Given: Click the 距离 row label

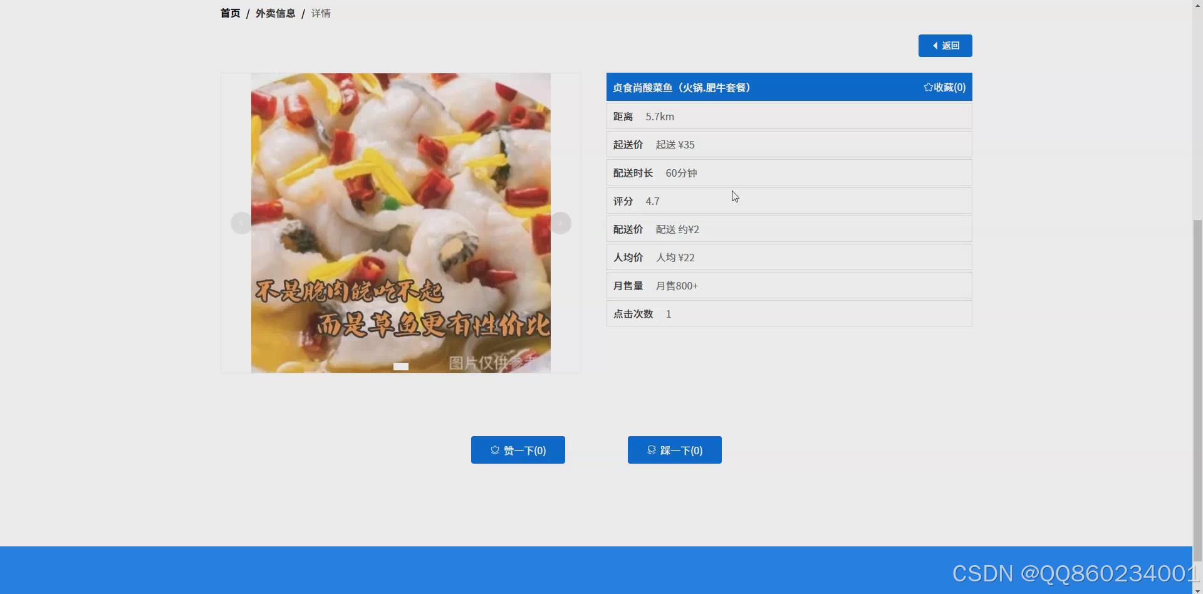Looking at the screenshot, I should (623, 117).
